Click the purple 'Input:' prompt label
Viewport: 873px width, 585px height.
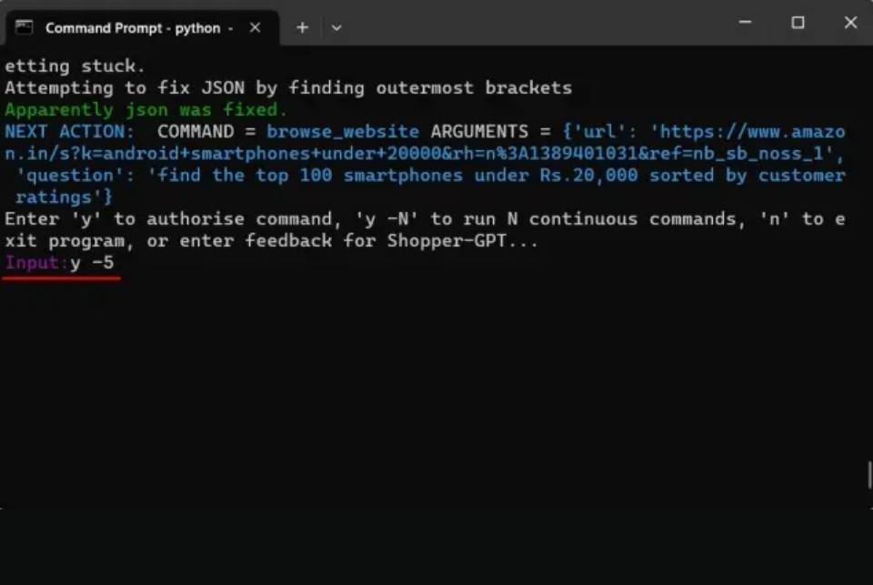pyautogui.click(x=36, y=263)
